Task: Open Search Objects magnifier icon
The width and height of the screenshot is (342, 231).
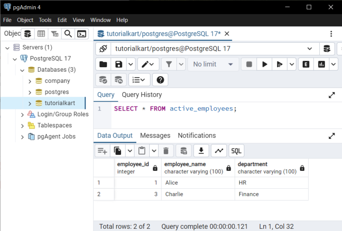Action: [x=68, y=34]
